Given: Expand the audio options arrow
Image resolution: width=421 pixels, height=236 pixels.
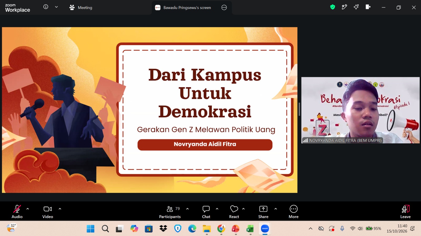Looking at the screenshot, I should (28, 209).
